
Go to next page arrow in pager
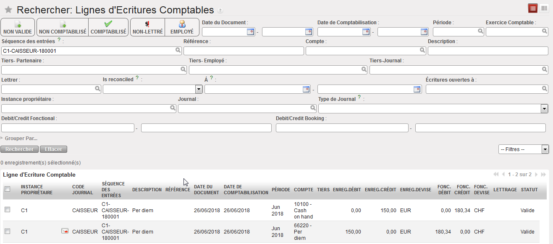(536, 175)
